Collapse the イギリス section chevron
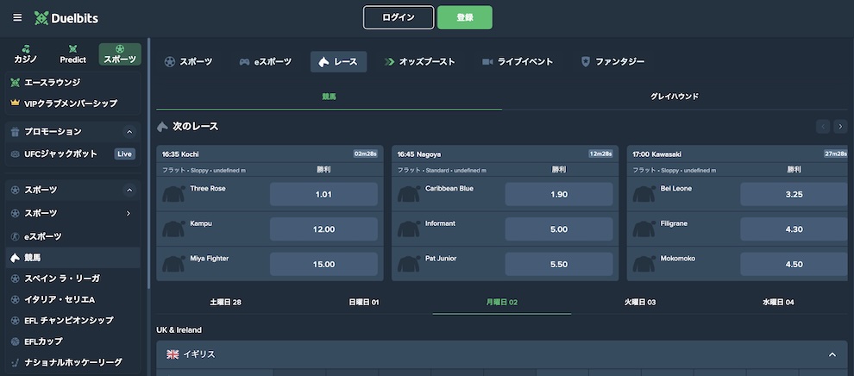854x376 pixels. [832, 354]
